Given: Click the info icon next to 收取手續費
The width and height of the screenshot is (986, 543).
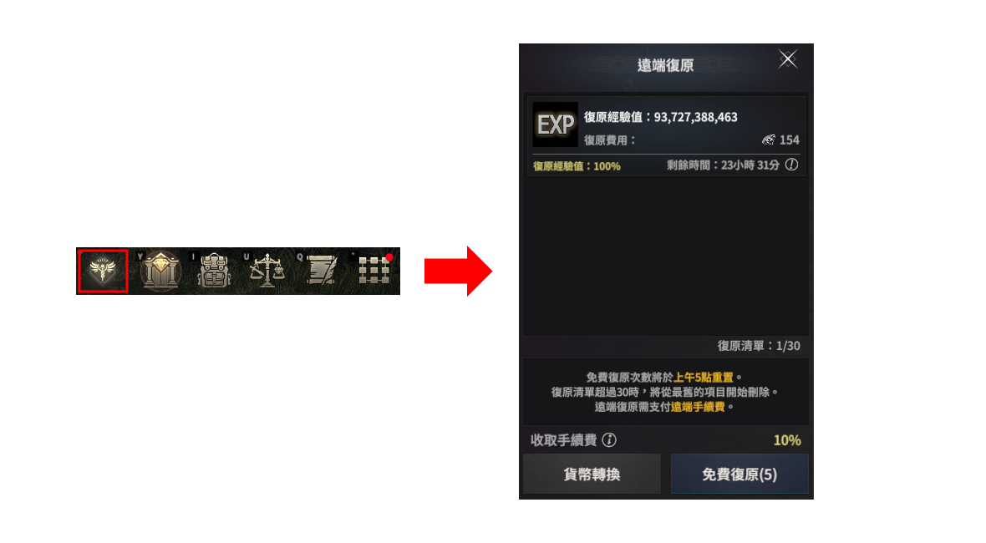Looking at the screenshot, I should point(609,440).
